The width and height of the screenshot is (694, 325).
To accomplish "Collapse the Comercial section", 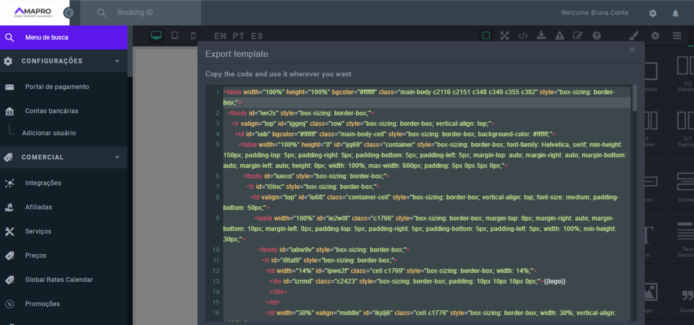I will point(117,157).
